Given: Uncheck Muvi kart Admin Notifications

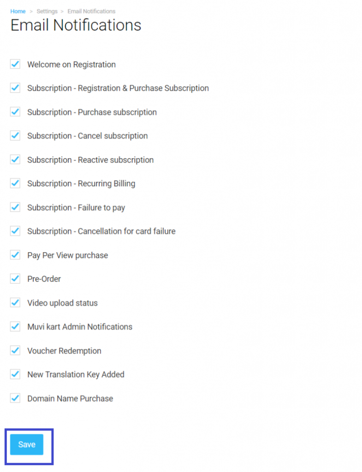Looking at the screenshot, I should 15,326.
